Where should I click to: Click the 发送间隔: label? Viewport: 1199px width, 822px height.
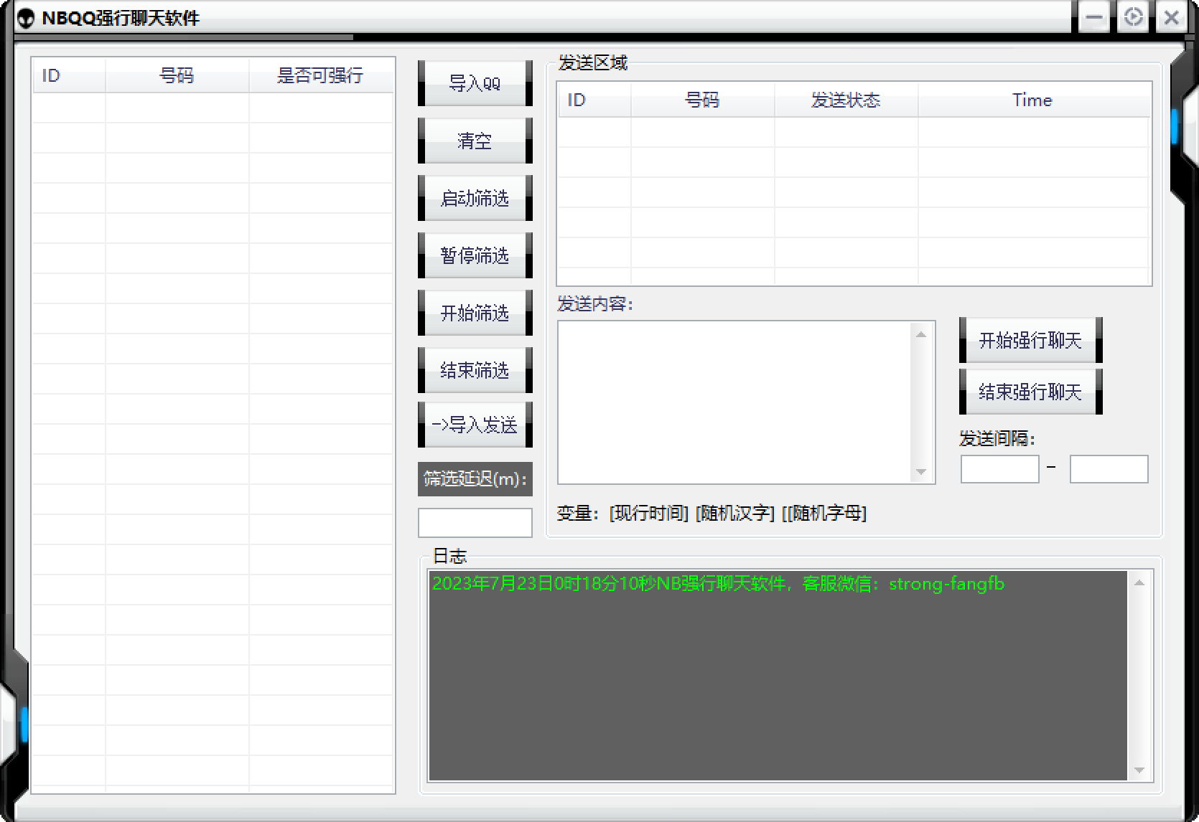coord(997,438)
